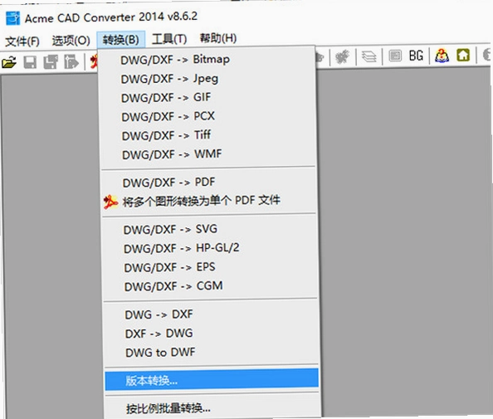The height and width of the screenshot is (419, 493).
Task: Choose DWG/DXF -> SVG
Action: (x=210, y=229)
